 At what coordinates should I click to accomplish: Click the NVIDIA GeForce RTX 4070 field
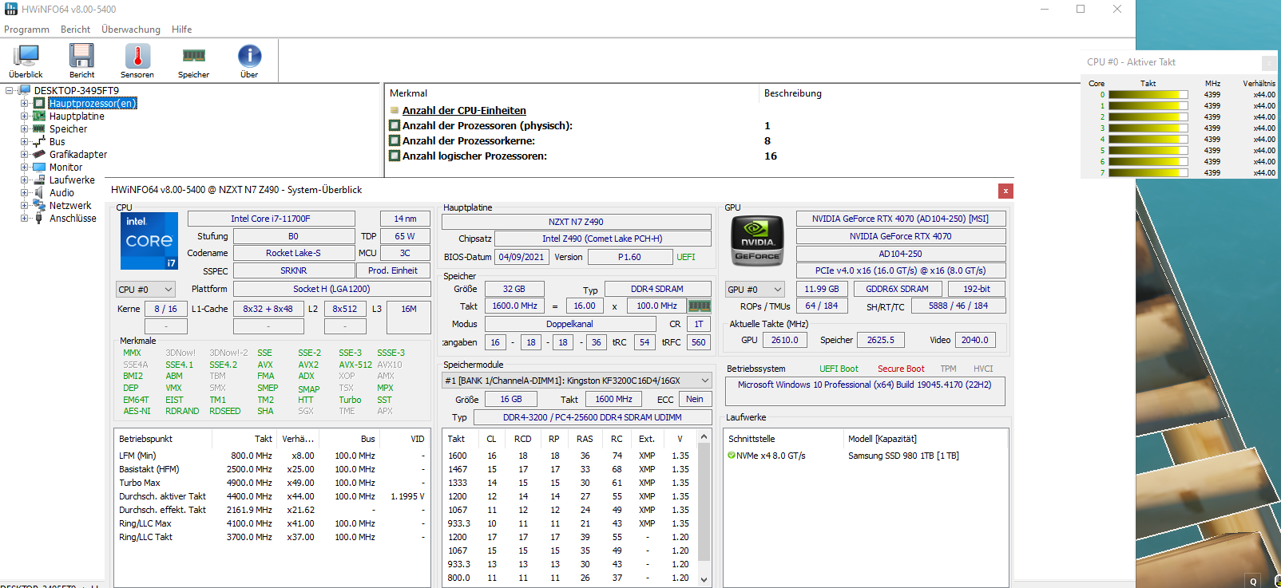[x=901, y=236]
